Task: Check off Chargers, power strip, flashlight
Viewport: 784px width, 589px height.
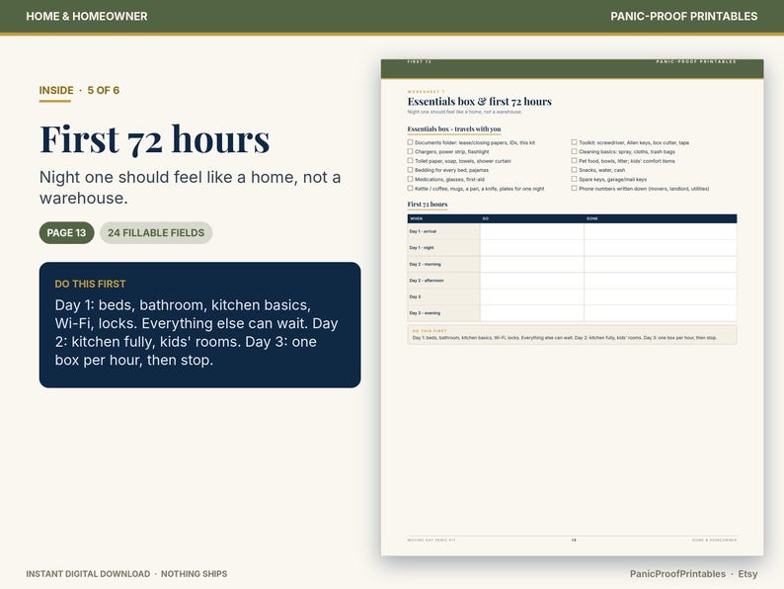Action: pos(410,151)
